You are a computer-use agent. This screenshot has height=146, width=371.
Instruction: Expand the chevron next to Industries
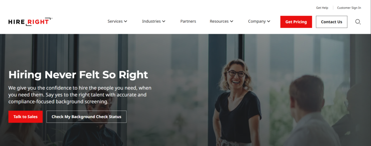(x=163, y=21)
